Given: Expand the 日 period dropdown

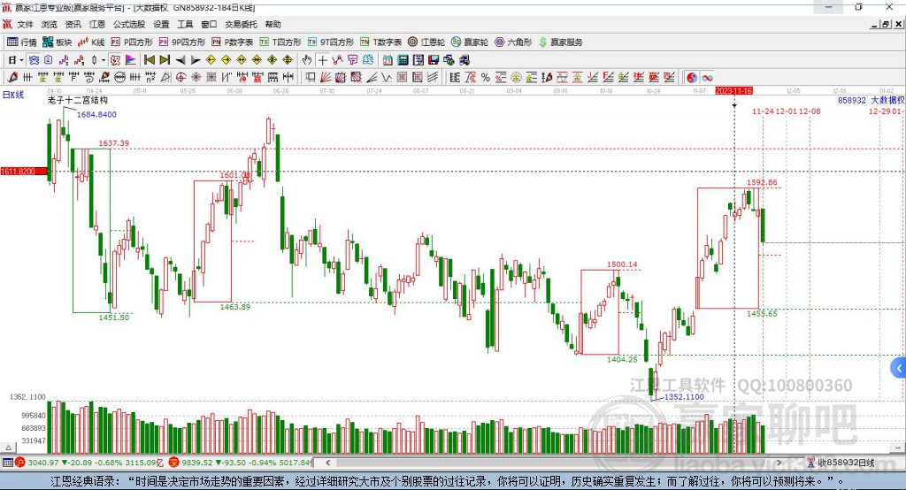Looking at the screenshot, I should point(21,60).
